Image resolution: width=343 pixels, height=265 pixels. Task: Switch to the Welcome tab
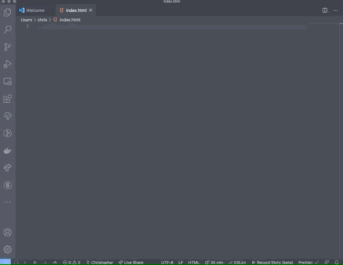(x=32, y=10)
